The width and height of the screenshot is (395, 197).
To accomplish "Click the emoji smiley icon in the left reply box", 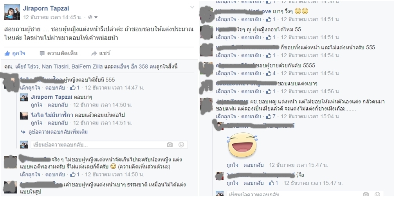I will point(181,145).
